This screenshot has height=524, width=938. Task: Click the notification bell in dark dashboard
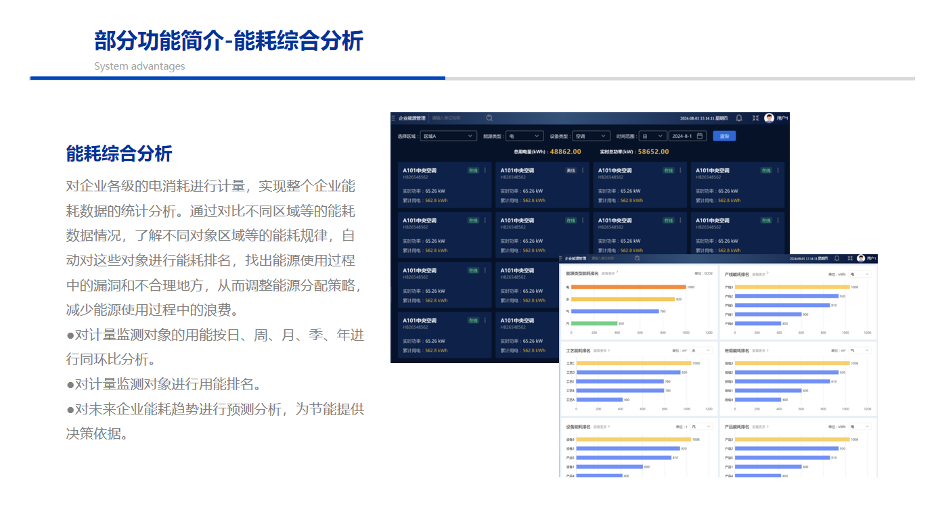point(739,118)
